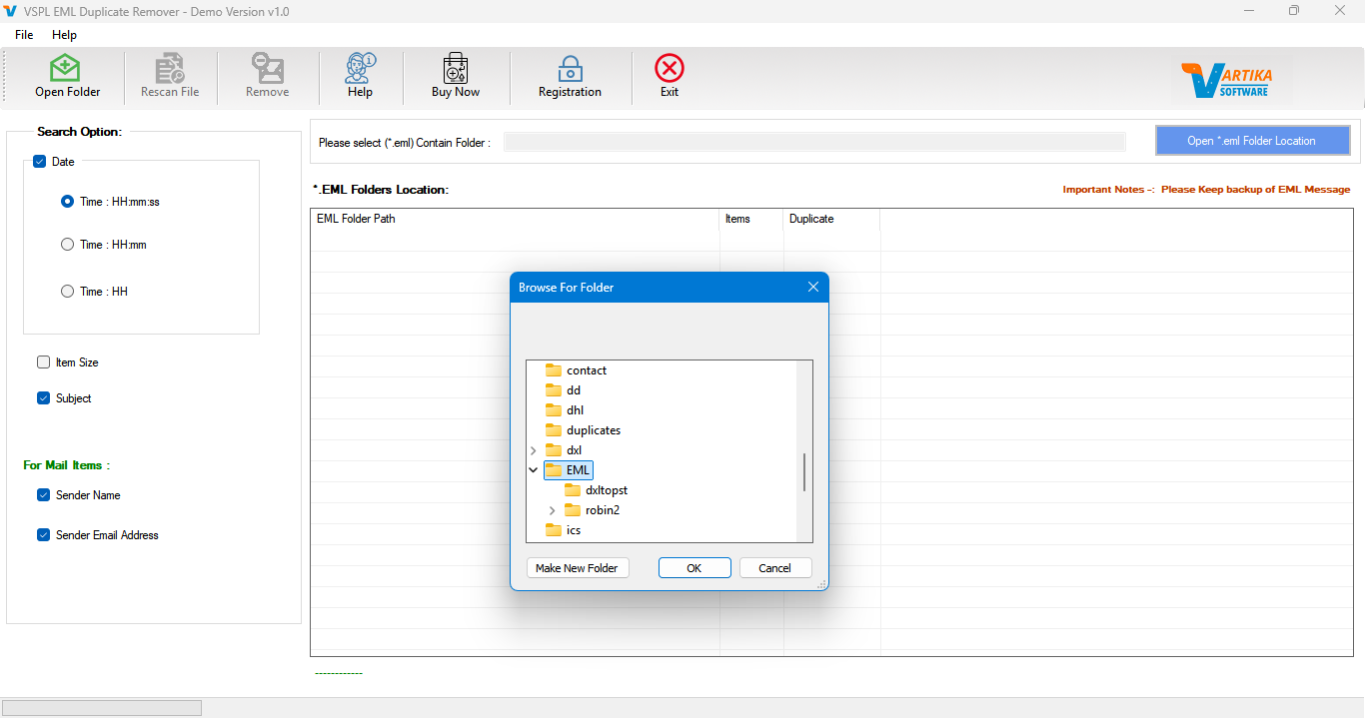Click the Buy Now cart icon
1365x719 pixels.
click(x=456, y=68)
